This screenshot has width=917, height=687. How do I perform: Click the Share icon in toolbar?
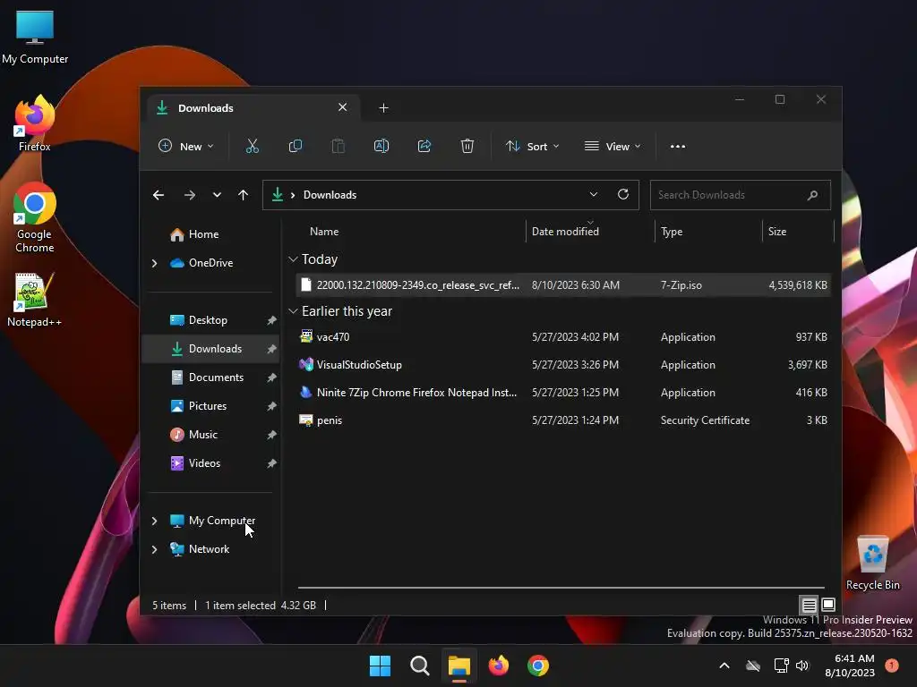point(424,146)
